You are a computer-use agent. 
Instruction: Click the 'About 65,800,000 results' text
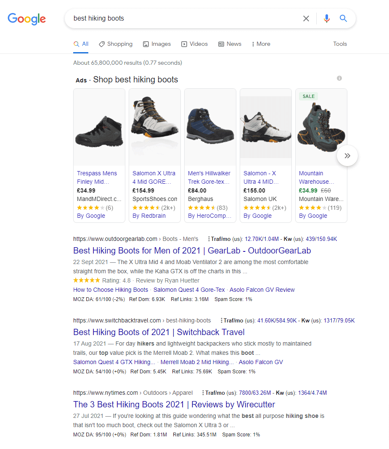[x=127, y=63]
